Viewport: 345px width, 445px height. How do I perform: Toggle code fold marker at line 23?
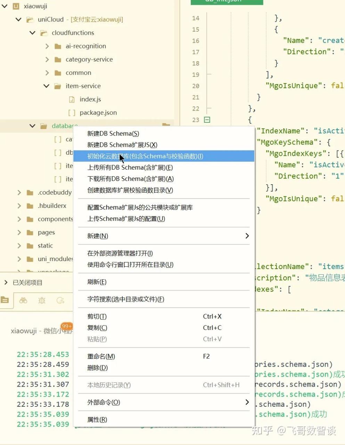(207, 120)
